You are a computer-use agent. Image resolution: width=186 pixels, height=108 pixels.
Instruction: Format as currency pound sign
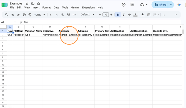click(x=51, y=15)
